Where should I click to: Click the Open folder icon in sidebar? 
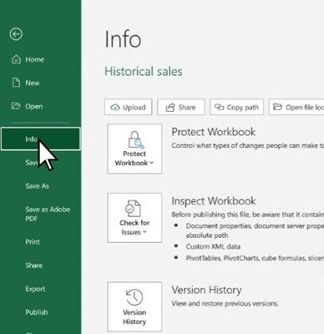16,106
